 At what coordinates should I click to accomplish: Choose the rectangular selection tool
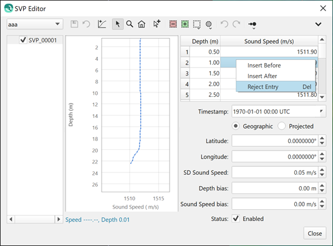click(196, 24)
